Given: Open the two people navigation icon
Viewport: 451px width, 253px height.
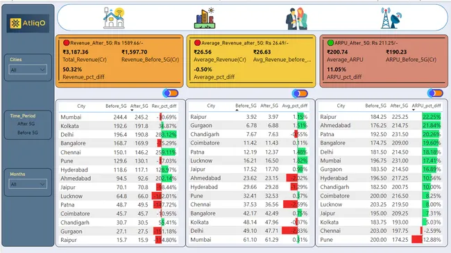Looking at the screenshot, I should tap(296, 19).
